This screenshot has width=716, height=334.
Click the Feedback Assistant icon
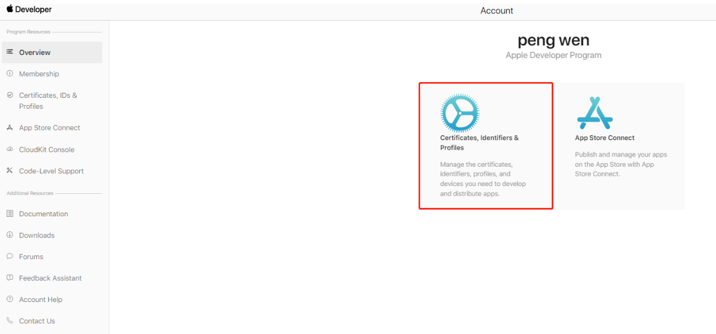tap(10, 278)
